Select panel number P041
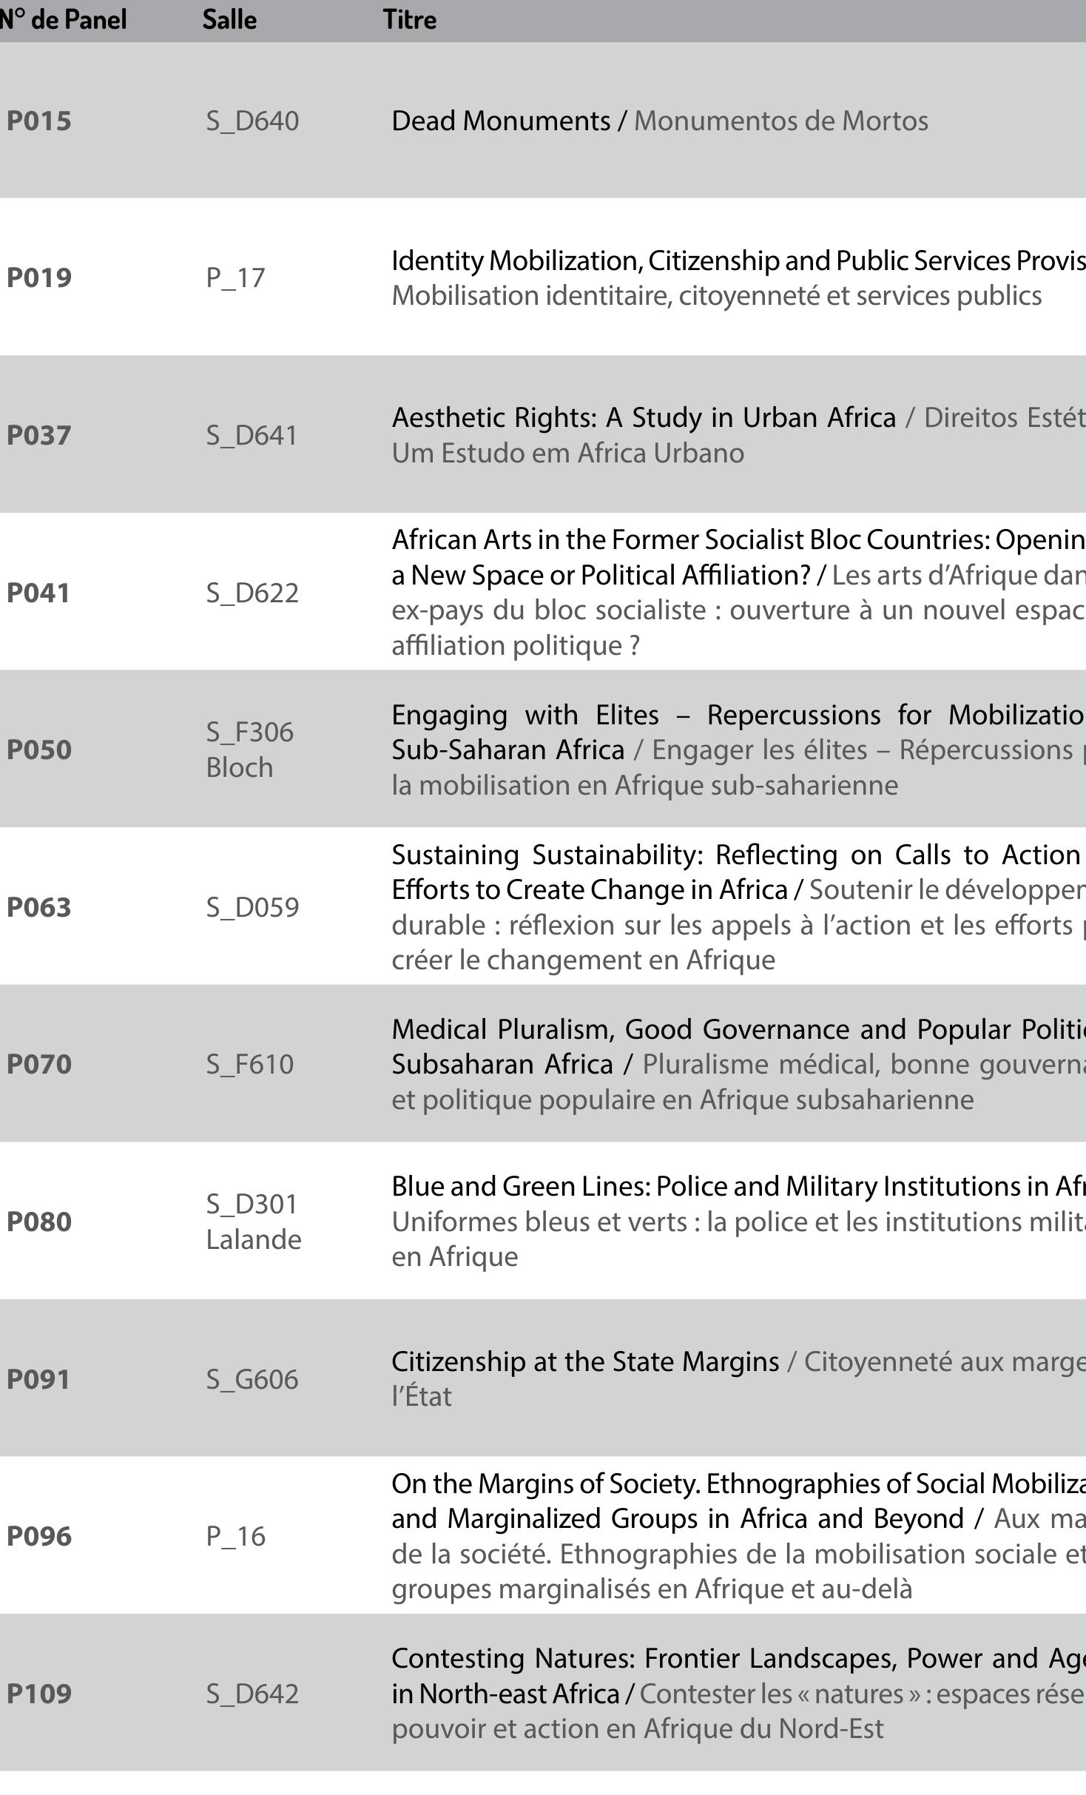Viewport: 1086px width, 1795px height. point(38,593)
